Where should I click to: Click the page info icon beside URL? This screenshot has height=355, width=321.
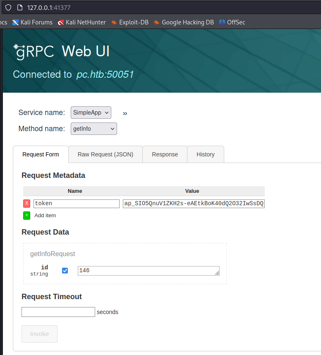coord(19,7)
